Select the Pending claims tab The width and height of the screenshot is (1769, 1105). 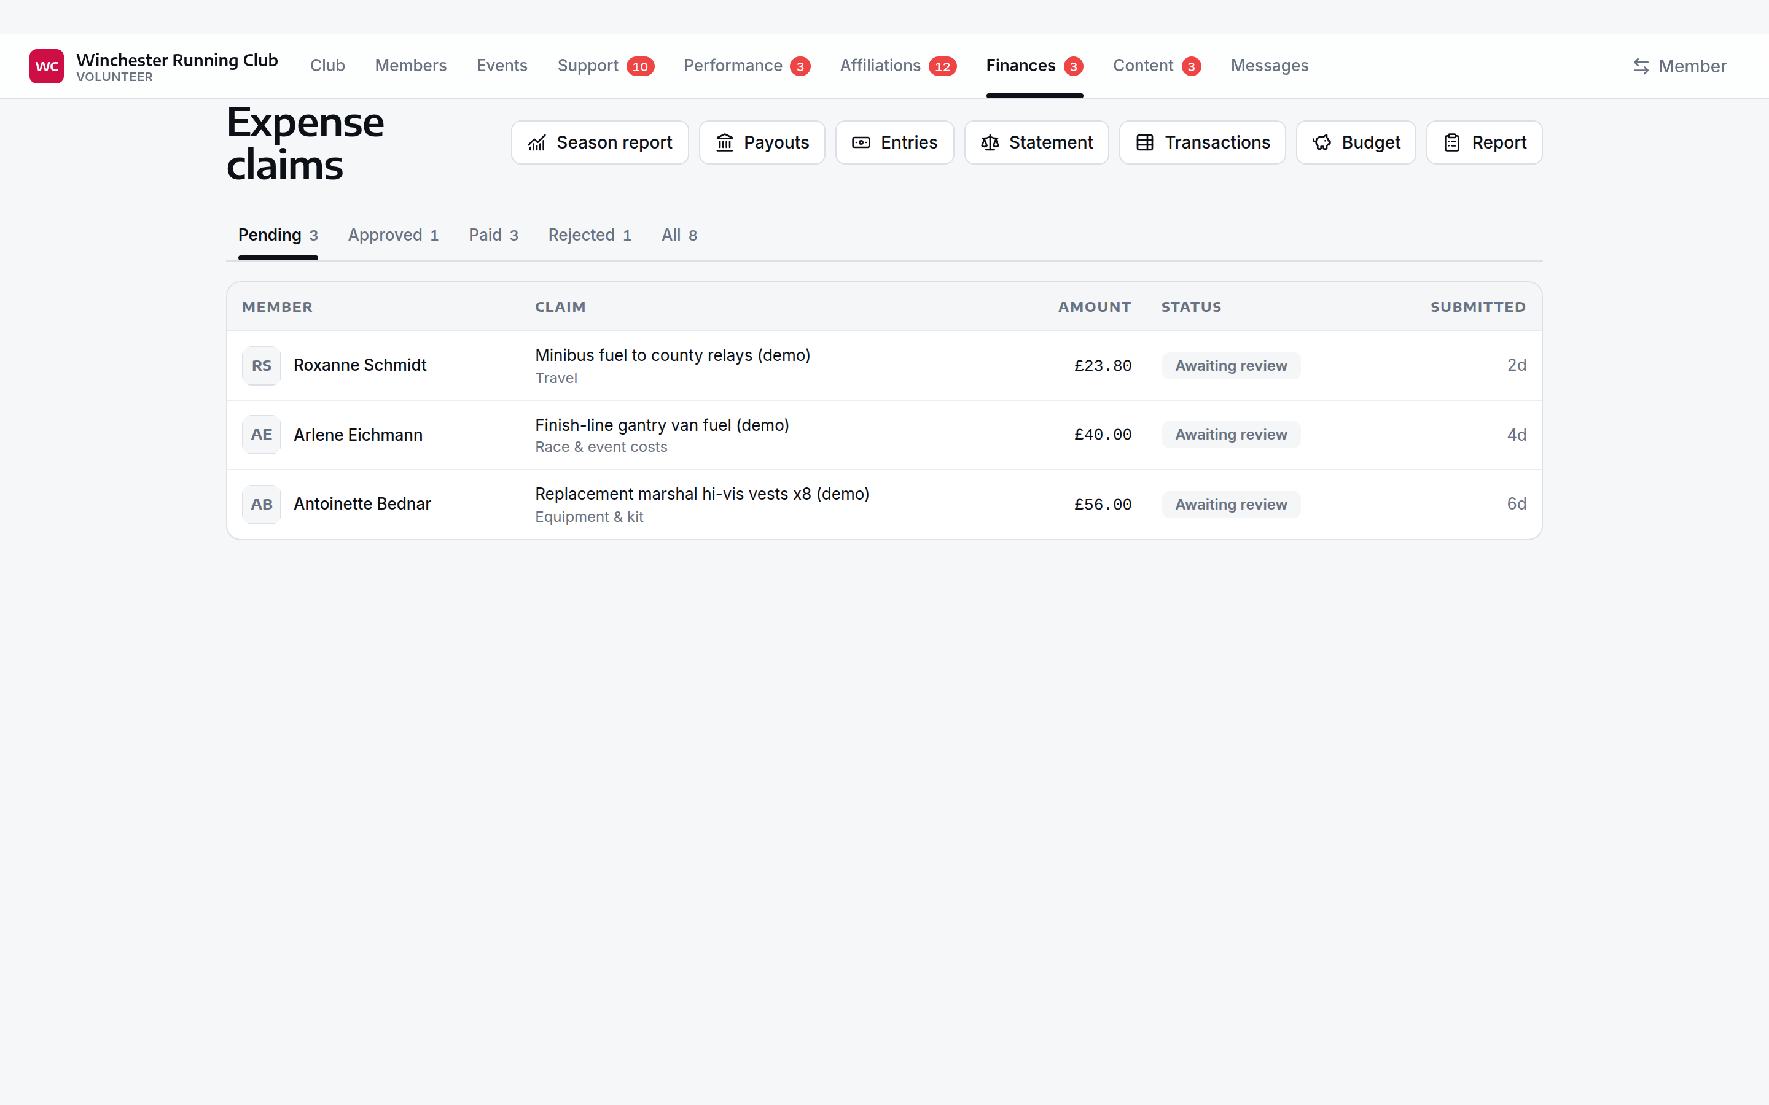[x=278, y=235]
